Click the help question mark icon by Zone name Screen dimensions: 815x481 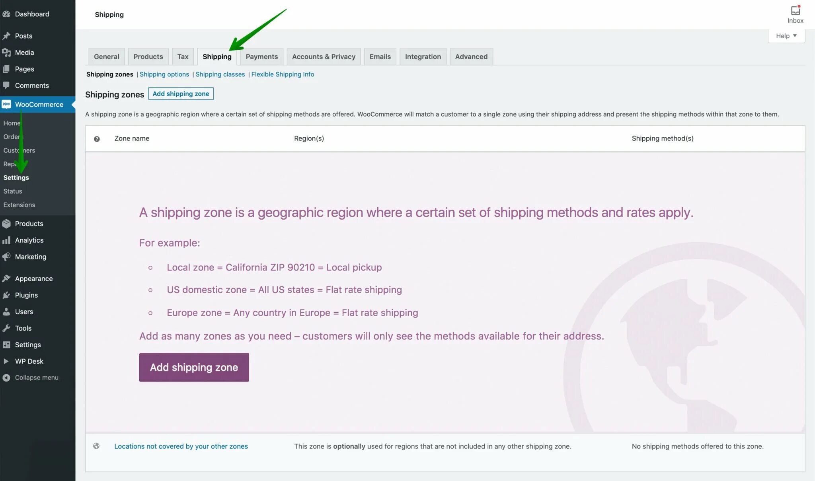tap(97, 139)
